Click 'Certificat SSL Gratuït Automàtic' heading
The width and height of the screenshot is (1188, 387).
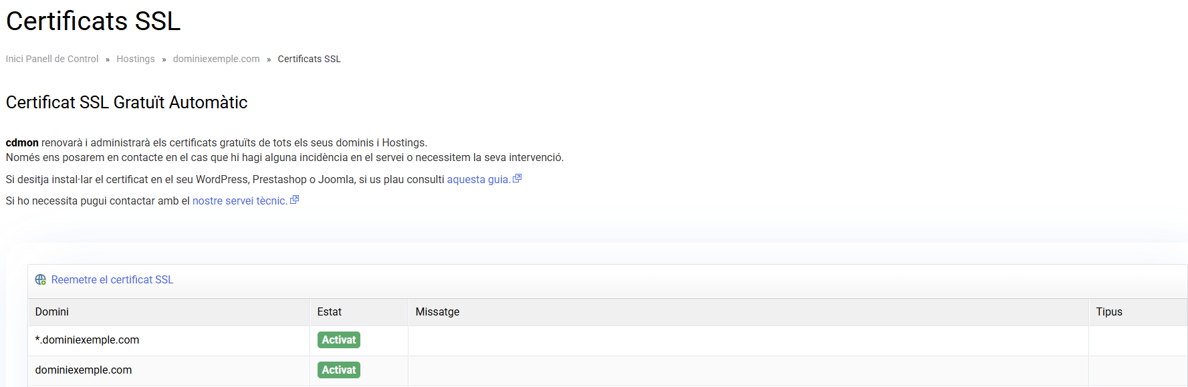pos(127,102)
